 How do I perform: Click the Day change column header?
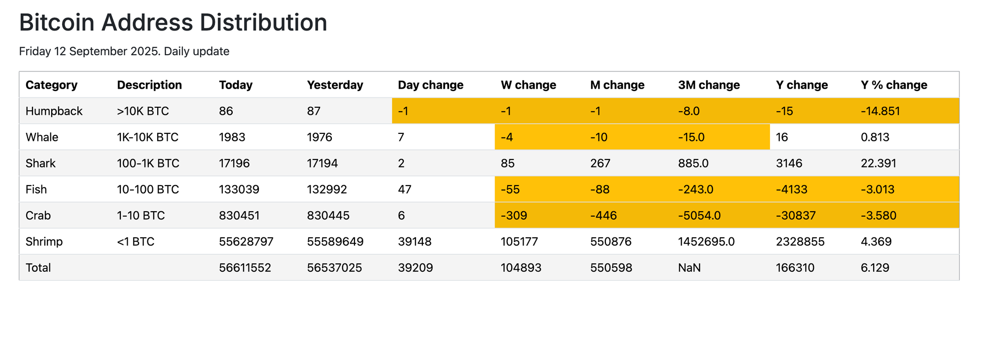click(x=430, y=85)
